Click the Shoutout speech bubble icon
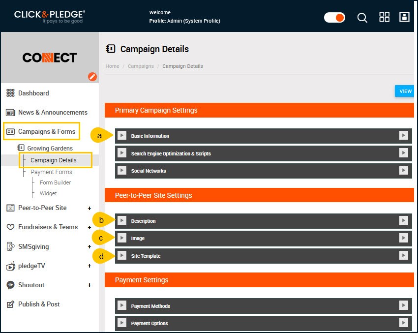The height and width of the screenshot is (333, 418). 10,285
